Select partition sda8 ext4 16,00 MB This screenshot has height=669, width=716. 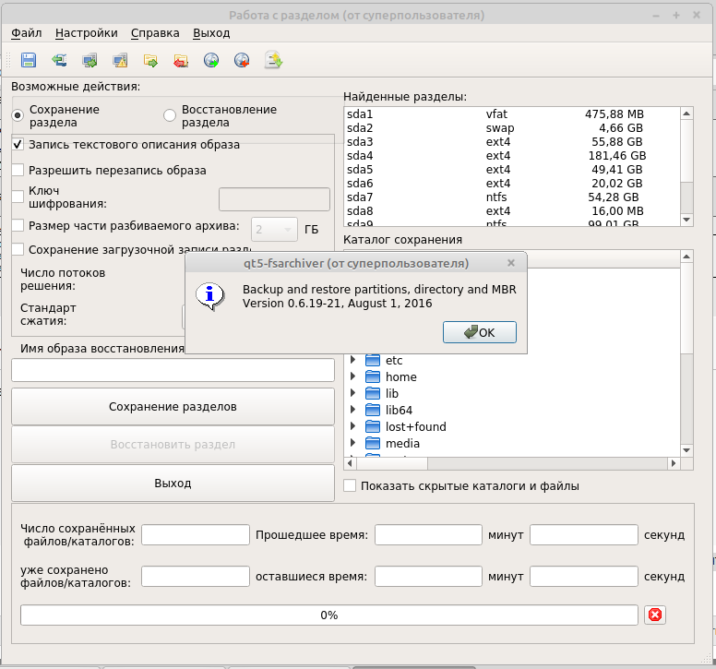511,211
